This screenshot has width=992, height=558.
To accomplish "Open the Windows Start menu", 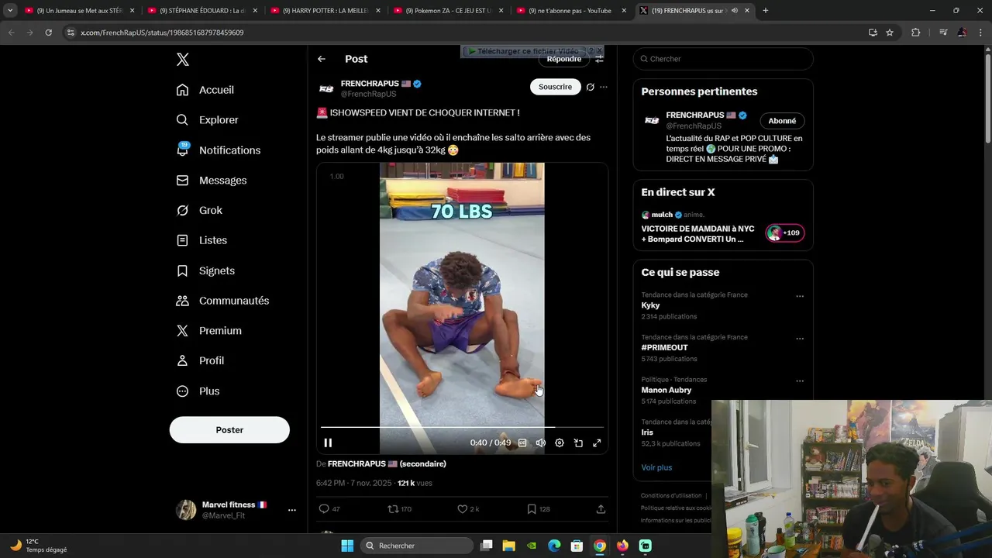I will point(347,546).
